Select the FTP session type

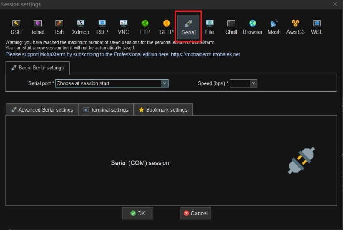145,27
